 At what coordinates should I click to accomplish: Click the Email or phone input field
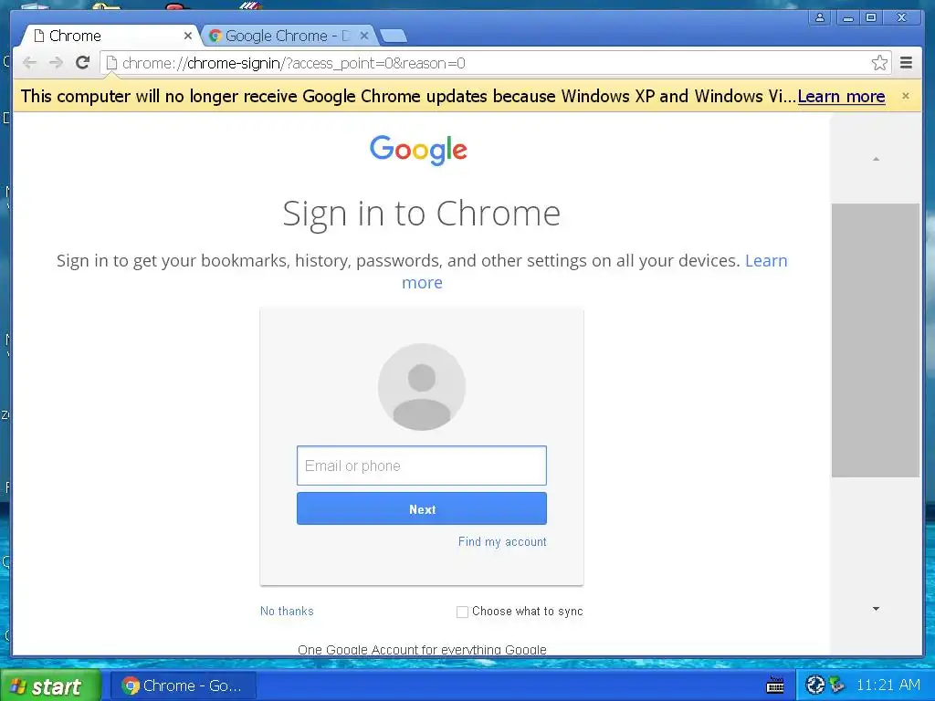(422, 466)
